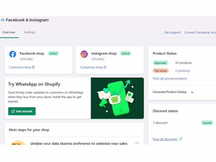The width and height of the screenshot is (216, 162).
Task: Click external link icon beside Instagram Customize shop
Action: click(105, 67)
